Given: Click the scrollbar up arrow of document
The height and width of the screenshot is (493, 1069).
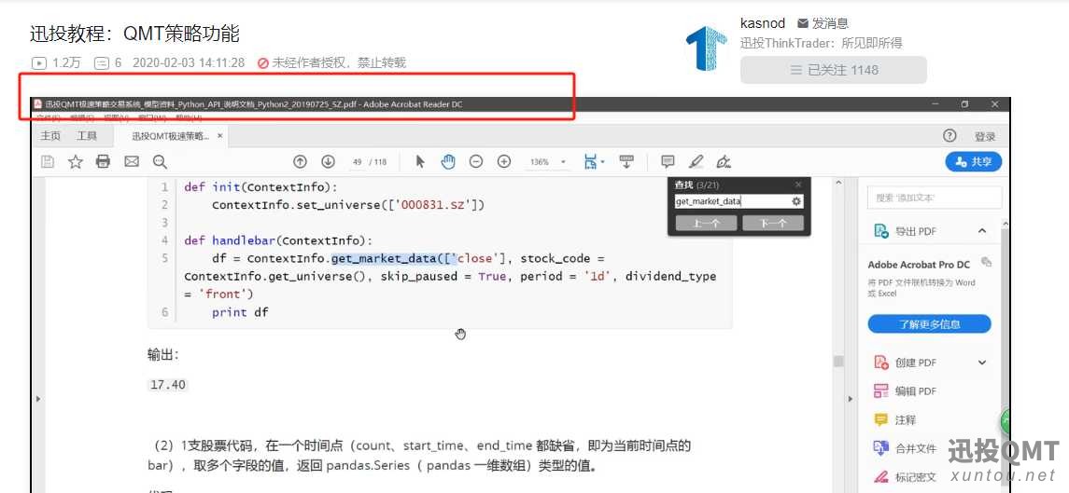Looking at the screenshot, I should [x=838, y=183].
